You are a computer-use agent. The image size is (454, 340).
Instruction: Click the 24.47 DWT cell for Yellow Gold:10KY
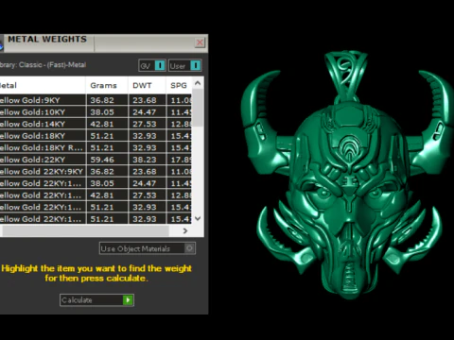pos(147,112)
